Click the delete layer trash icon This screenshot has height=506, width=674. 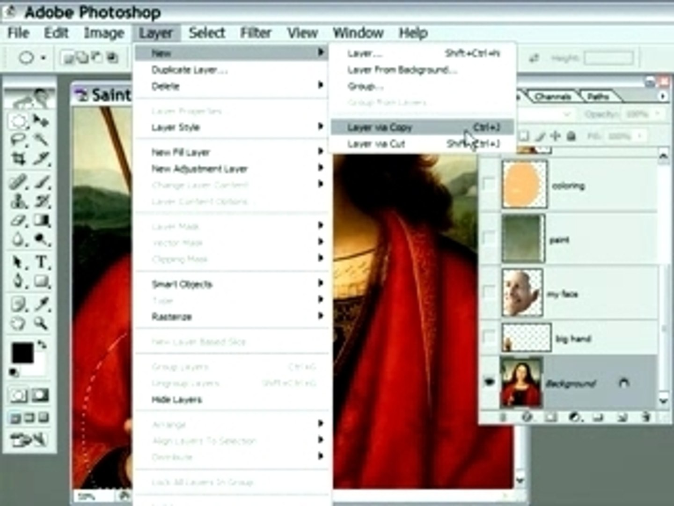click(646, 417)
